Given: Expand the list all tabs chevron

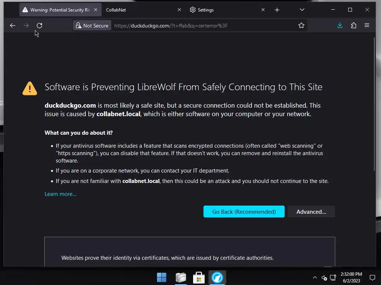Looking at the screenshot, I should tap(302, 10).
